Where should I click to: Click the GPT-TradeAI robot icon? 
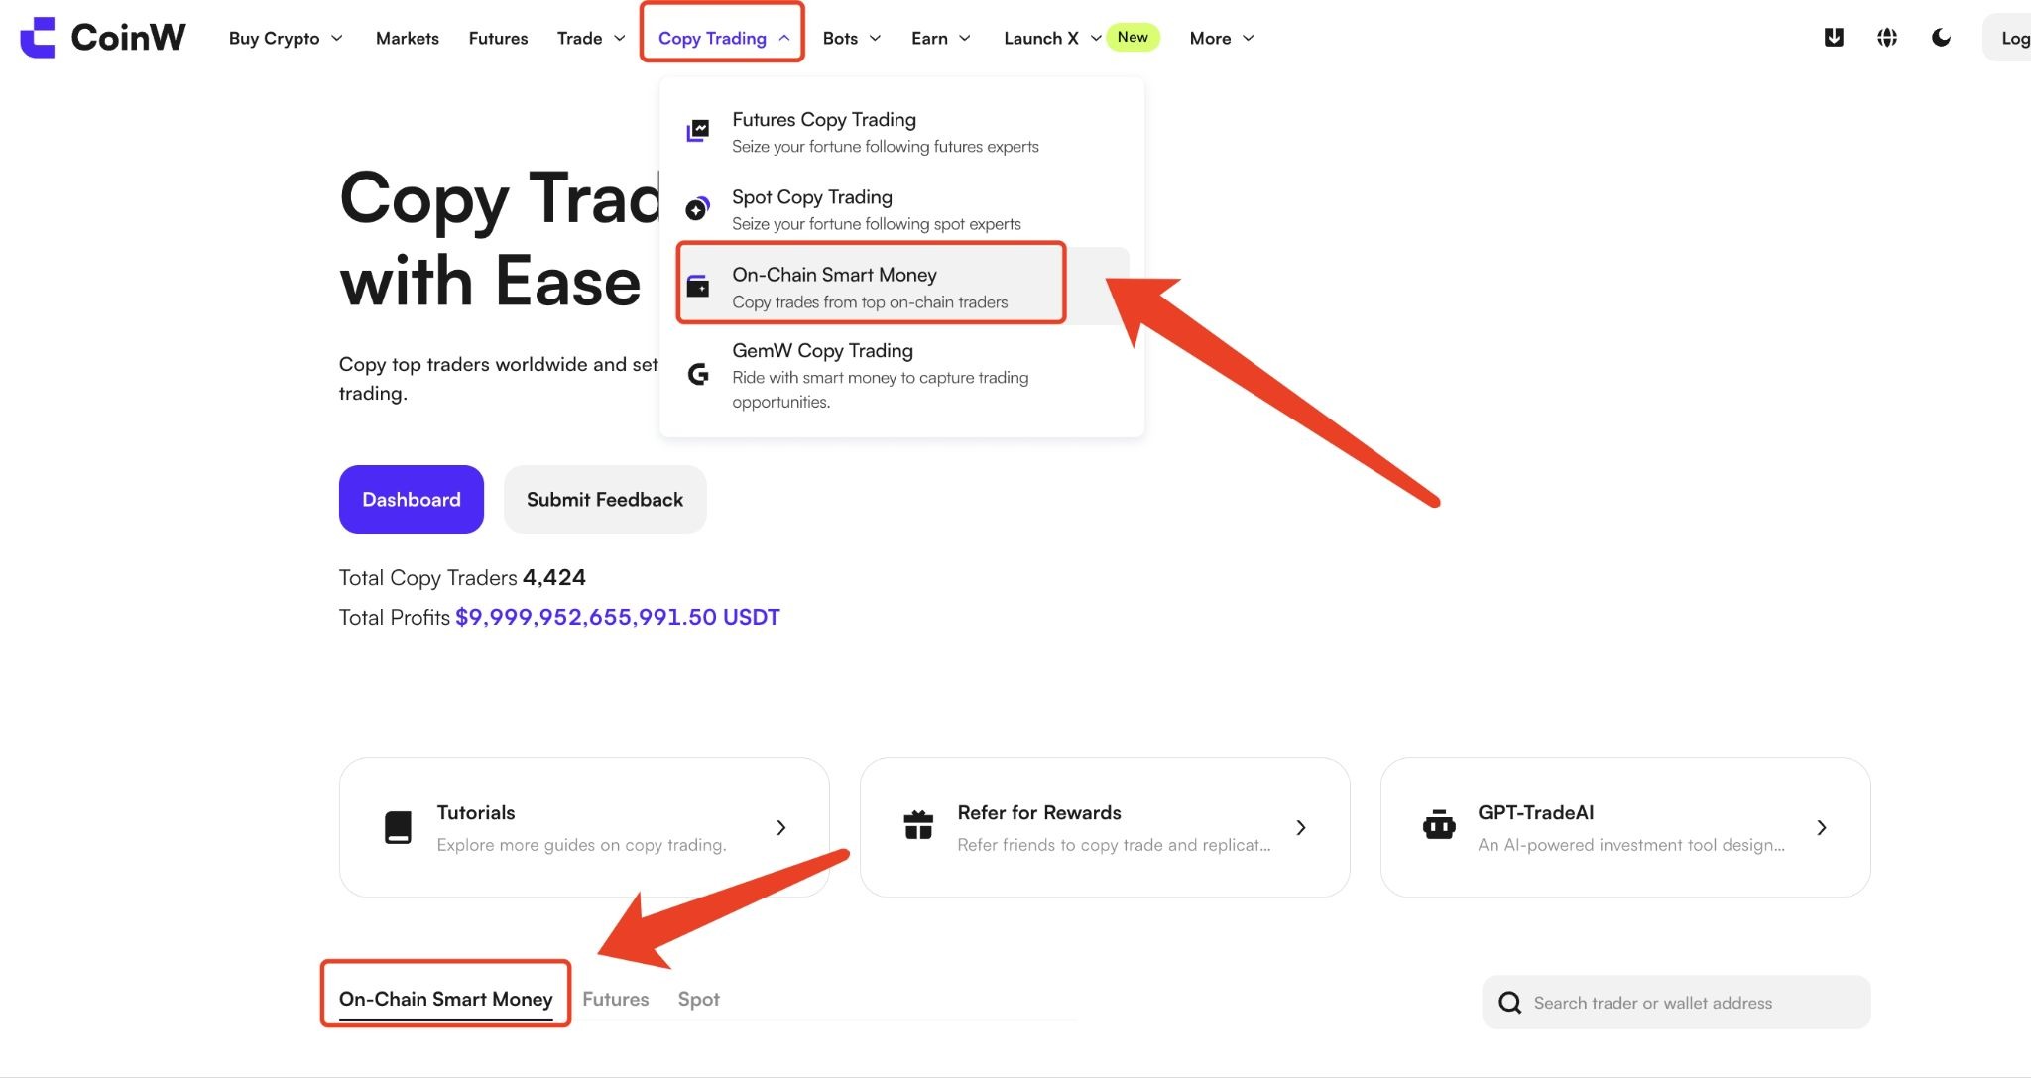(1439, 825)
